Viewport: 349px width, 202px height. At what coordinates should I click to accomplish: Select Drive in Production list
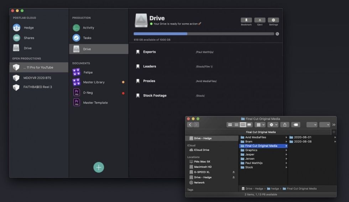click(99, 49)
